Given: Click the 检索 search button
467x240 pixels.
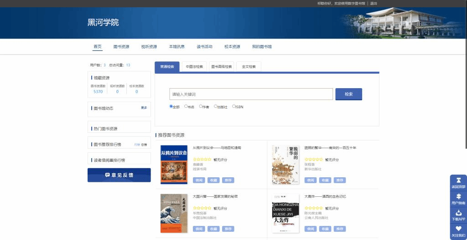Looking at the screenshot, I should tap(349, 94).
